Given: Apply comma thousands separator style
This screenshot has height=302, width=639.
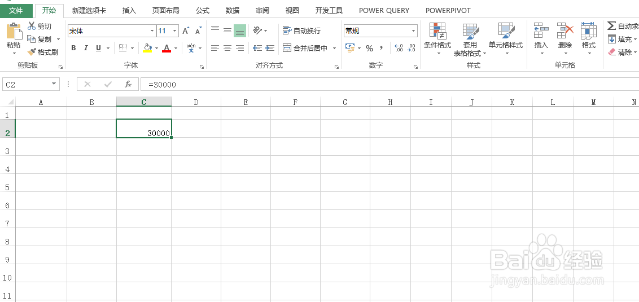Looking at the screenshot, I should [x=382, y=48].
